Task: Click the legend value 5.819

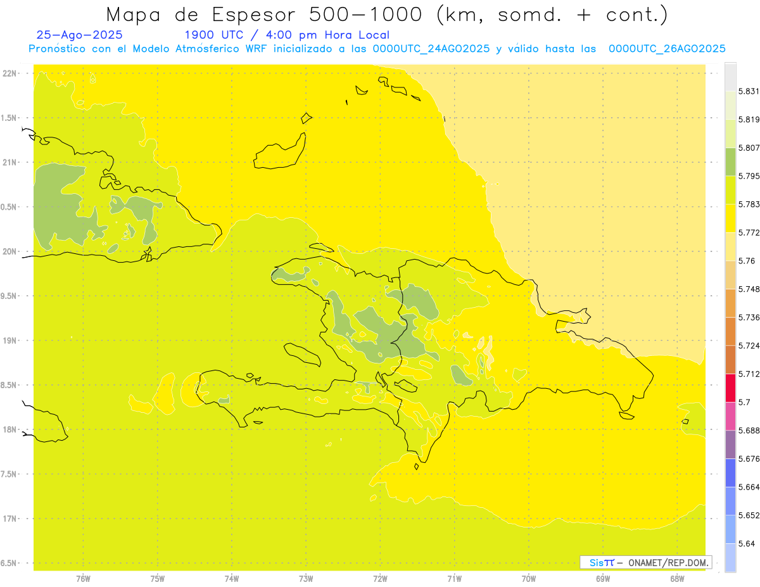Action: tap(749, 120)
